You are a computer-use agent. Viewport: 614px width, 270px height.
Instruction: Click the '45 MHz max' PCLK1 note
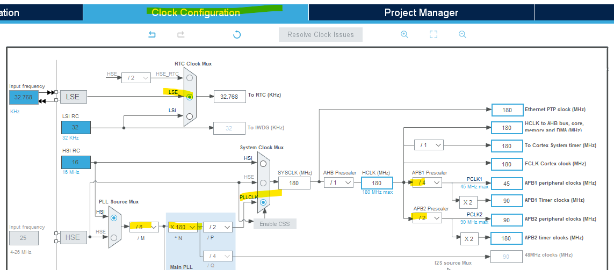coord(474,187)
